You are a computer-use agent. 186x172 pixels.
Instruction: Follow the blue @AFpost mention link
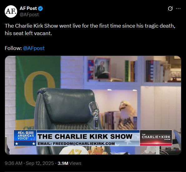point(34,48)
